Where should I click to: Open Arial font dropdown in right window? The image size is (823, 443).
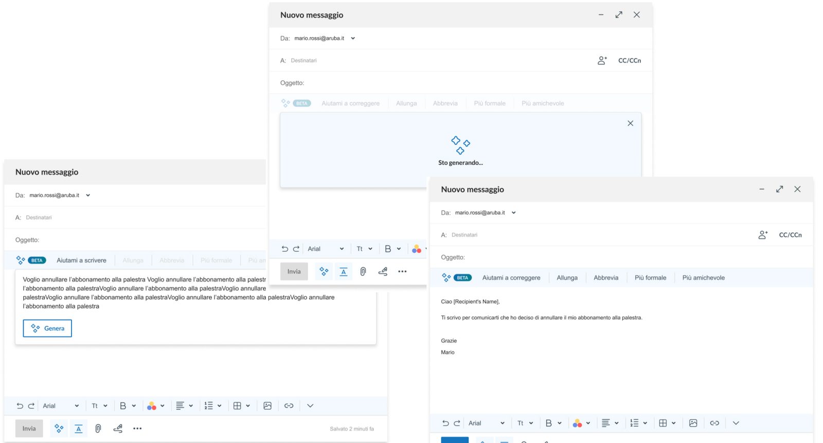pyautogui.click(x=487, y=423)
